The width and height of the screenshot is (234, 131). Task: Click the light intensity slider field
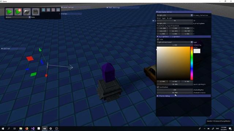[175, 45]
